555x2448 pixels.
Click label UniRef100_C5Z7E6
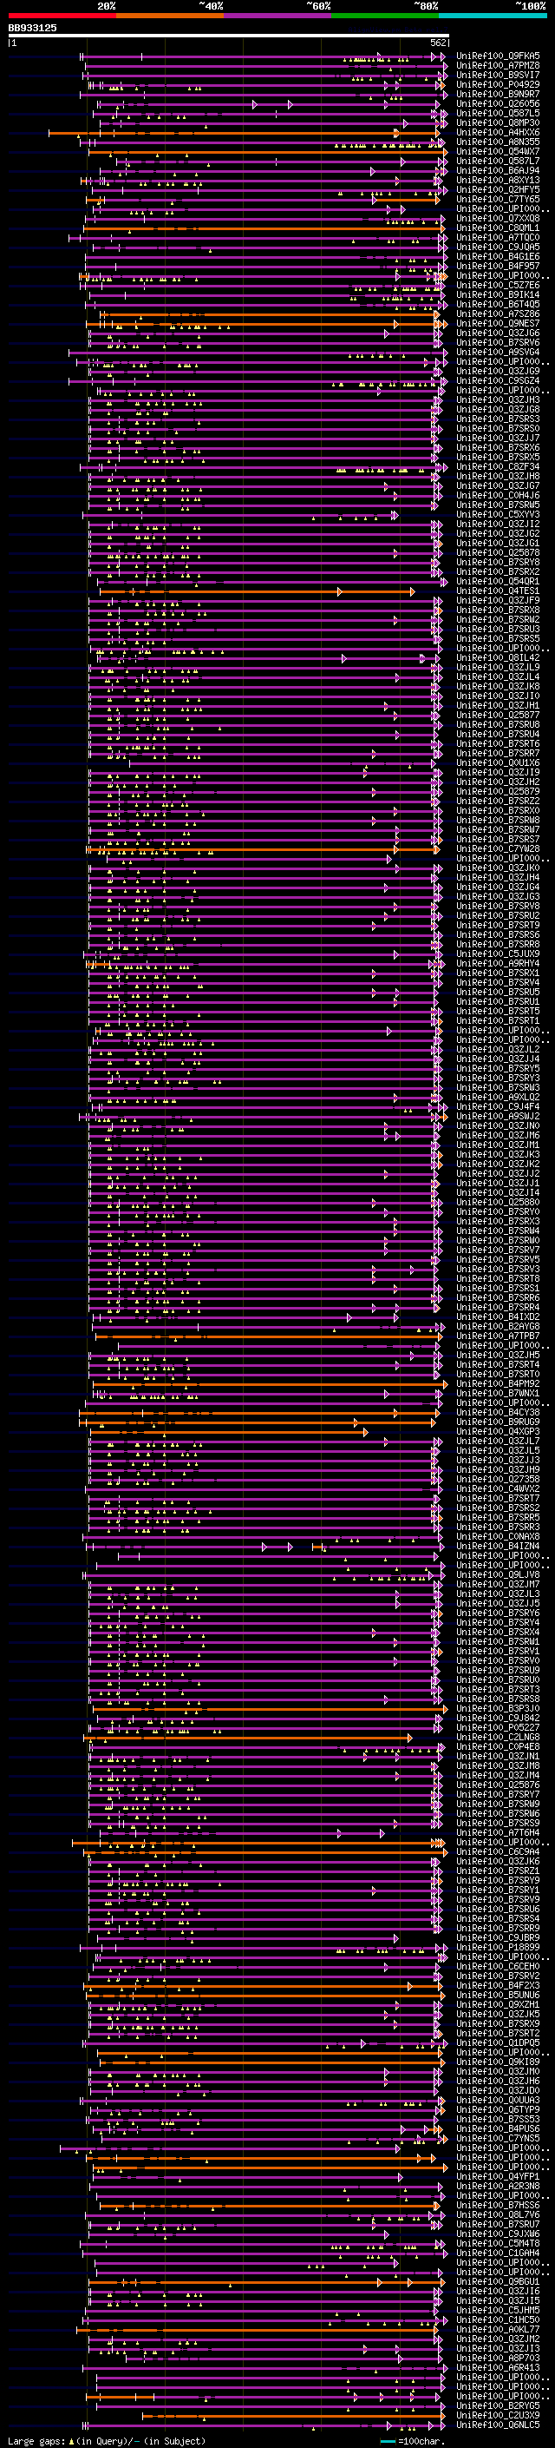click(x=498, y=285)
